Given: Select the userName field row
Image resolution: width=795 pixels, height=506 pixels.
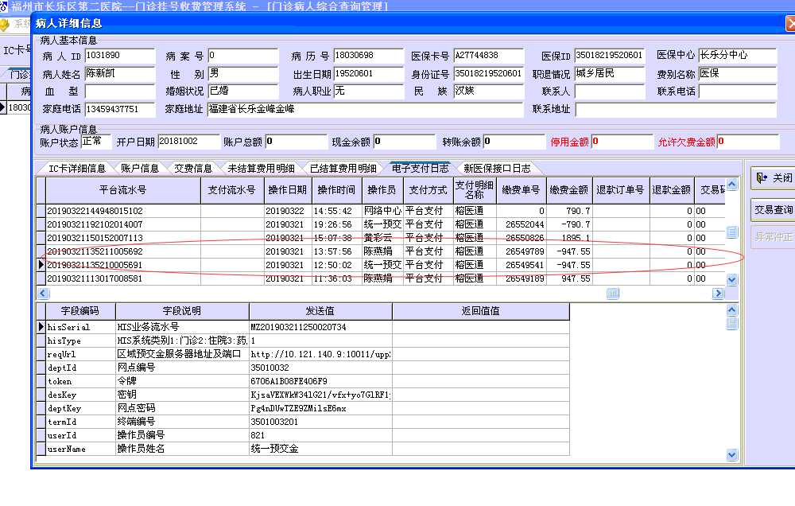Looking at the screenshot, I should point(303,450).
